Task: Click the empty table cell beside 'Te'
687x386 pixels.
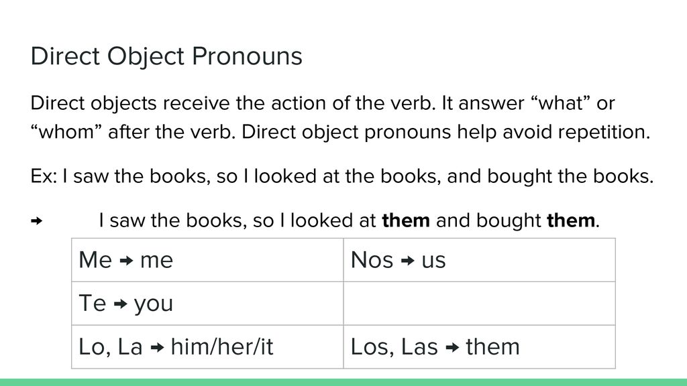Action: [x=479, y=304]
